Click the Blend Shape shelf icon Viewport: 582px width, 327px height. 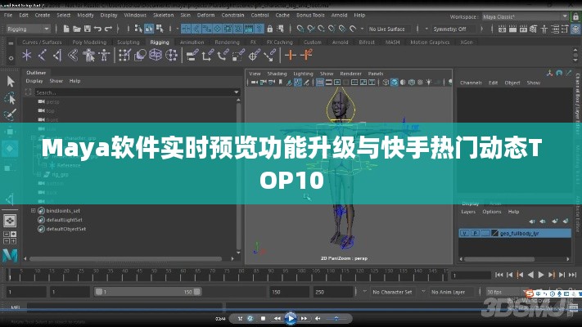tap(140, 56)
